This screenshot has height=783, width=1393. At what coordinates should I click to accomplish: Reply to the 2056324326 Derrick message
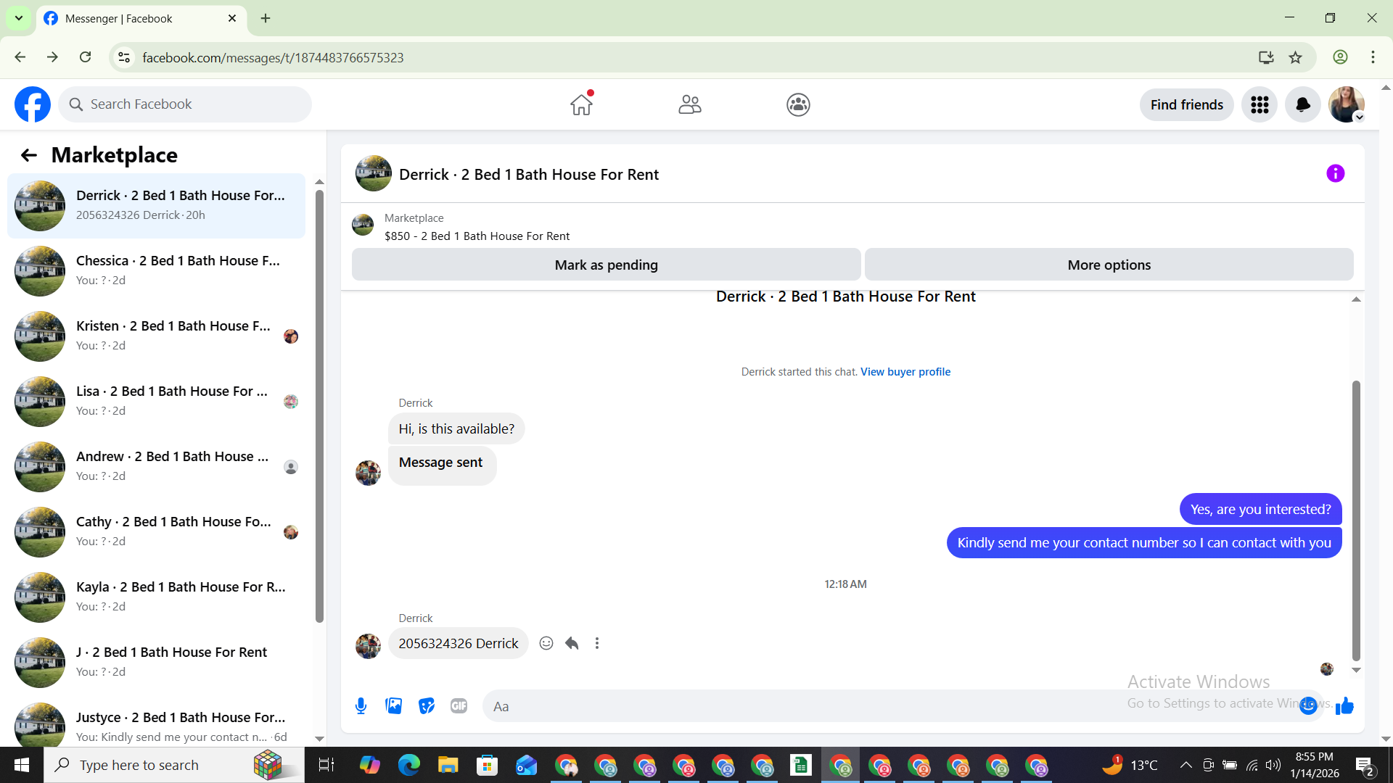tap(572, 643)
